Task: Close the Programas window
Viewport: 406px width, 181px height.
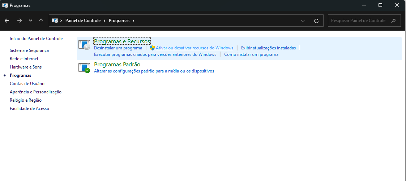Action: tap(397, 5)
